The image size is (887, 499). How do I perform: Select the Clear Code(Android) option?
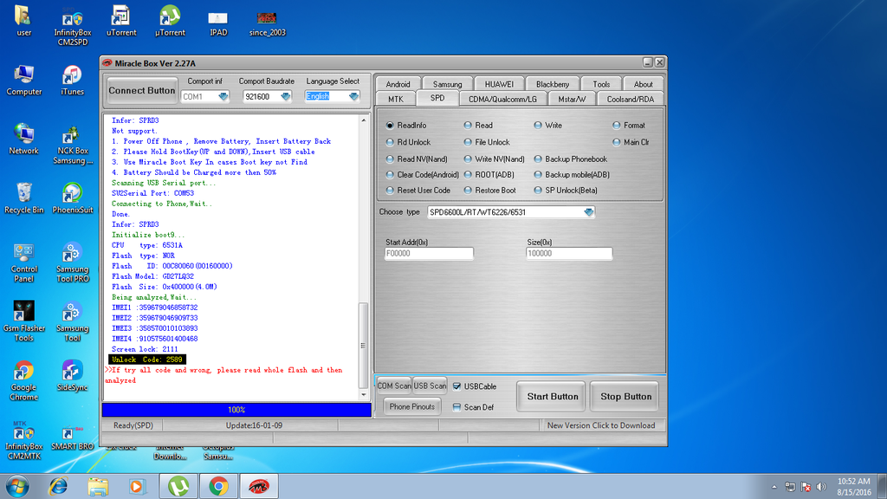coord(423,175)
